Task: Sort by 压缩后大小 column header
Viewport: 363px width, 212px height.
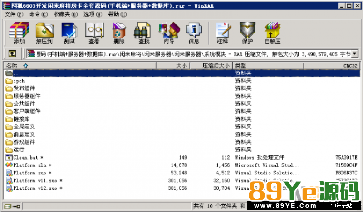Action: pyautogui.click(x=216, y=66)
